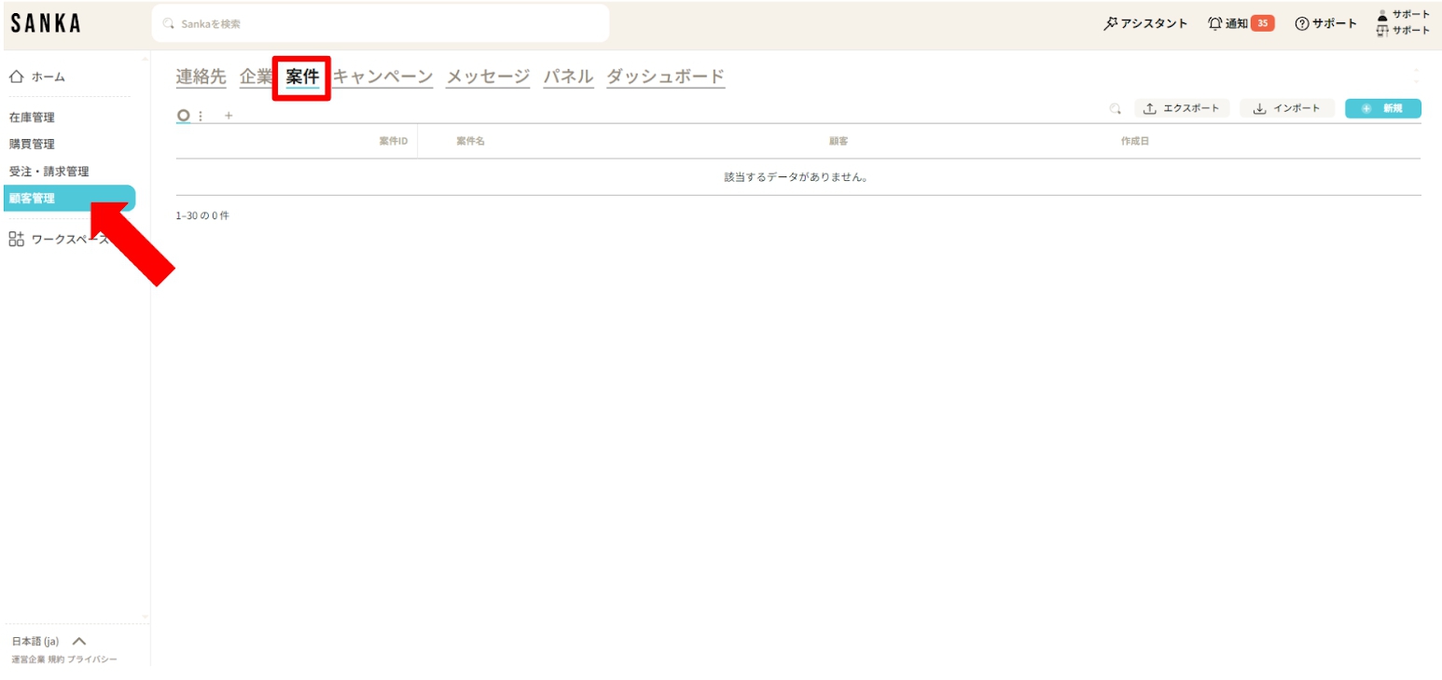This screenshot has height=680, width=1442.
Task: Click the 1–30 の 0 件 pagination text
Action: (202, 215)
